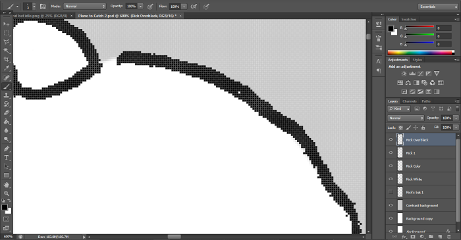Select the Crop tool
Screen dimensions: 461x240
6,59
